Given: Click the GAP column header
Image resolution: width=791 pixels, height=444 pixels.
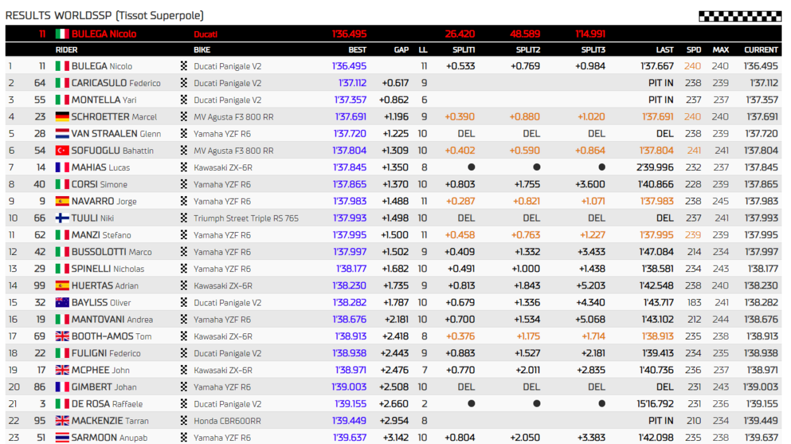Looking at the screenshot, I should coord(401,49).
